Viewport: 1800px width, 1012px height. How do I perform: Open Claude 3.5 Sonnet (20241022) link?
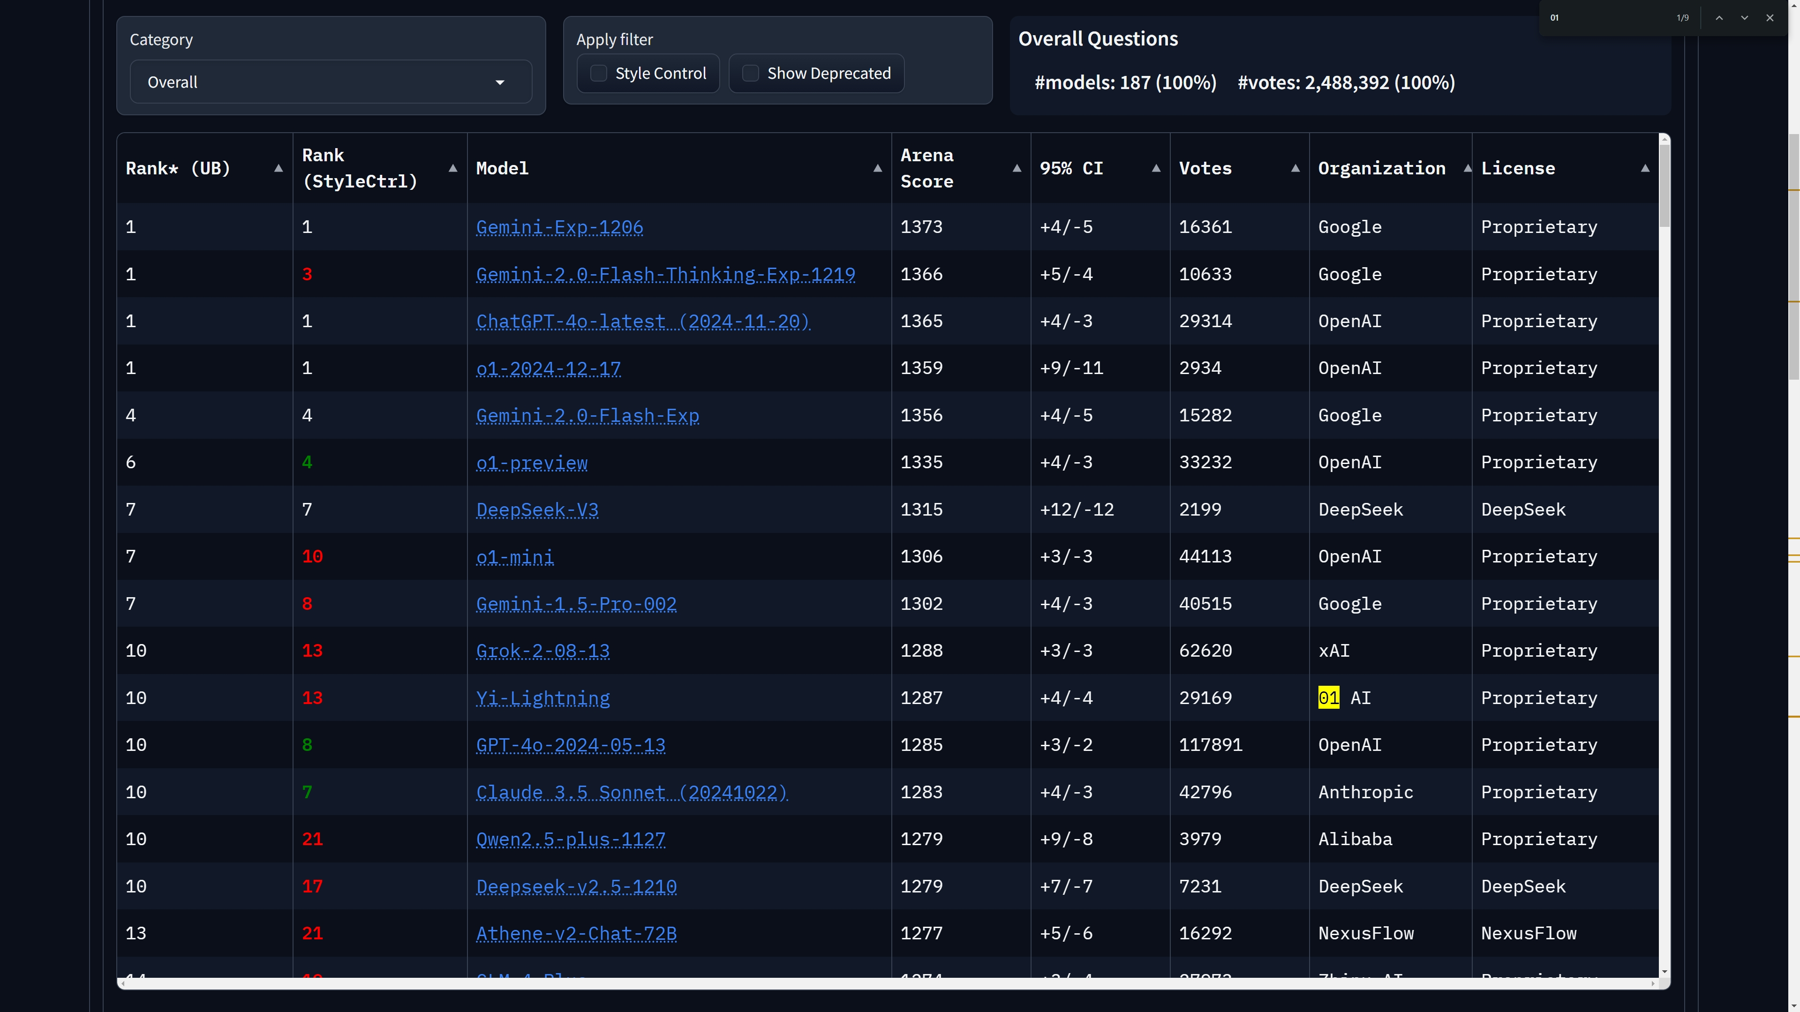tap(632, 792)
